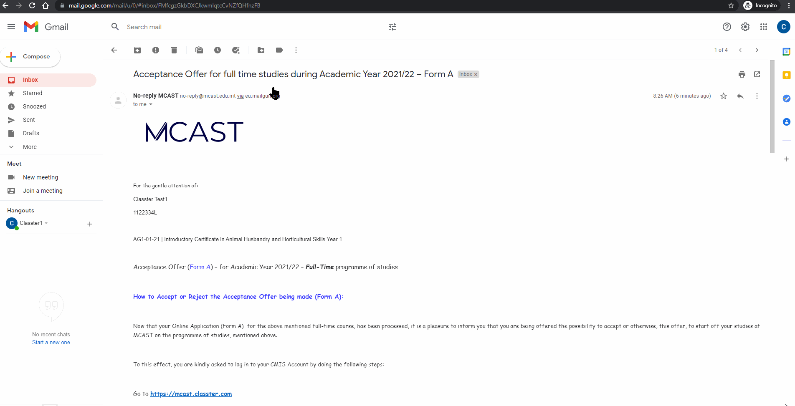Open the mcast.classter.com link
Image resolution: width=795 pixels, height=406 pixels.
(191, 394)
